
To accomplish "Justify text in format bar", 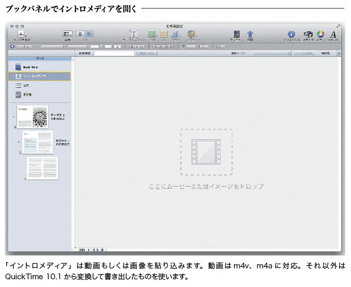I will [x=171, y=47].
